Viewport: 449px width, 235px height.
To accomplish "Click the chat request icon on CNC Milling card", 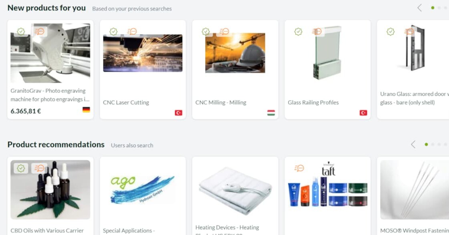I will [224, 31].
